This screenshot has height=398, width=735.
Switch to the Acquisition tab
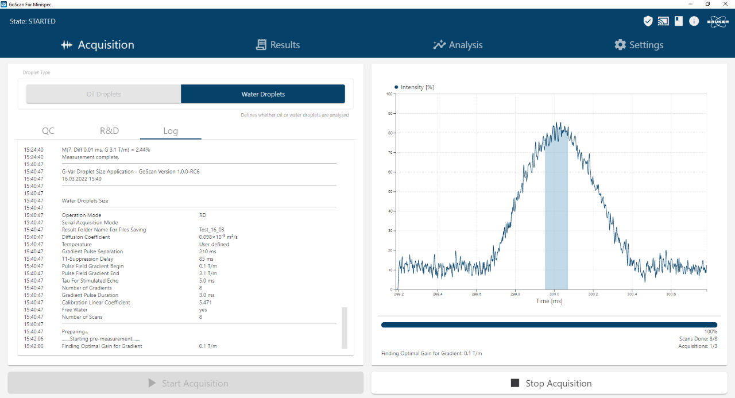point(98,45)
